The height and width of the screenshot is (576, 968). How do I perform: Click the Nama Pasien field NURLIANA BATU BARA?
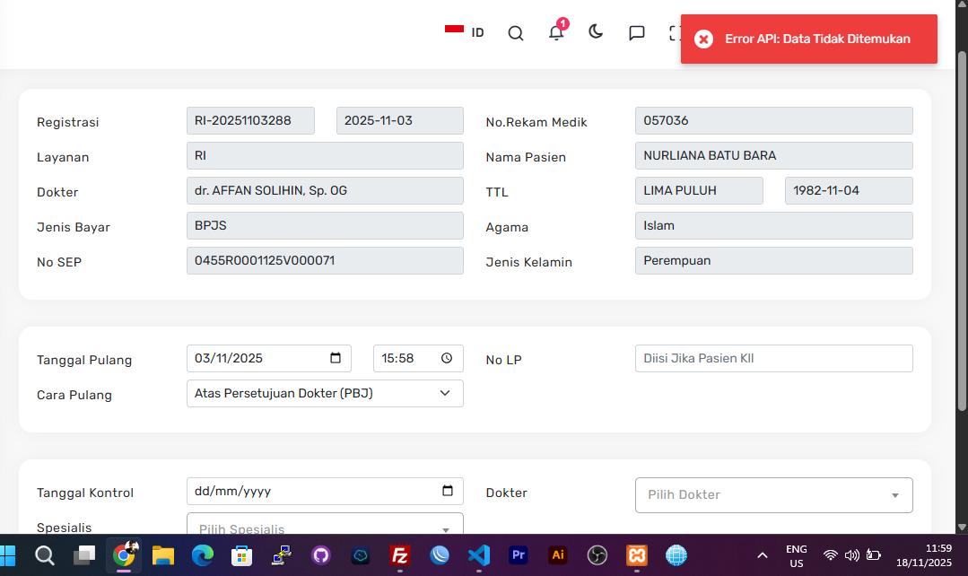point(773,155)
